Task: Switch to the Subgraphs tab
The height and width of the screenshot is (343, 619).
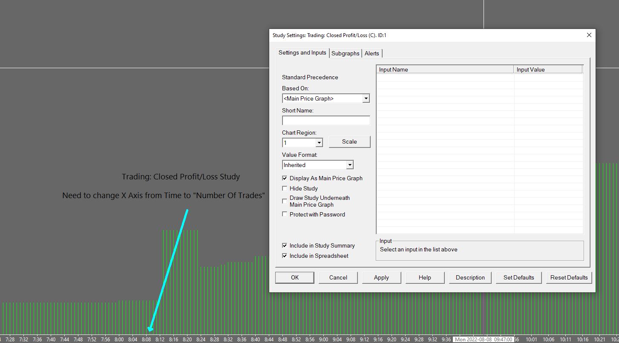Action: pyautogui.click(x=345, y=53)
